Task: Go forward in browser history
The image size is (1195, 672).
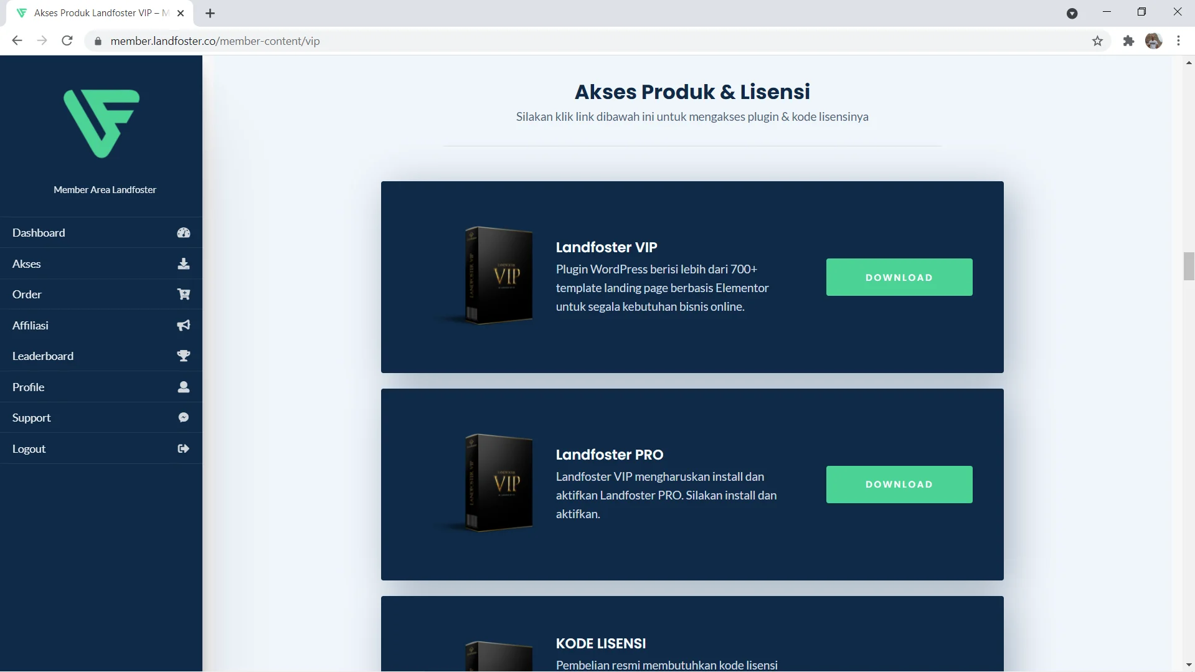Action: (42, 41)
